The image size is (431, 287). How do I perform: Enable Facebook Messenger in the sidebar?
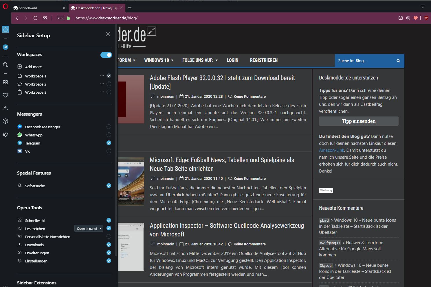(109, 127)
